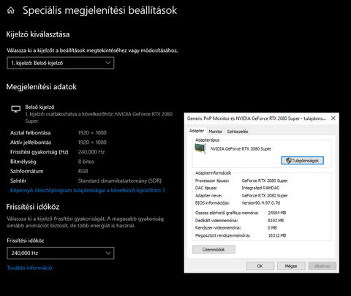Confirm the dialog with OK
351x296 pixels.
[x=260, y=266]
